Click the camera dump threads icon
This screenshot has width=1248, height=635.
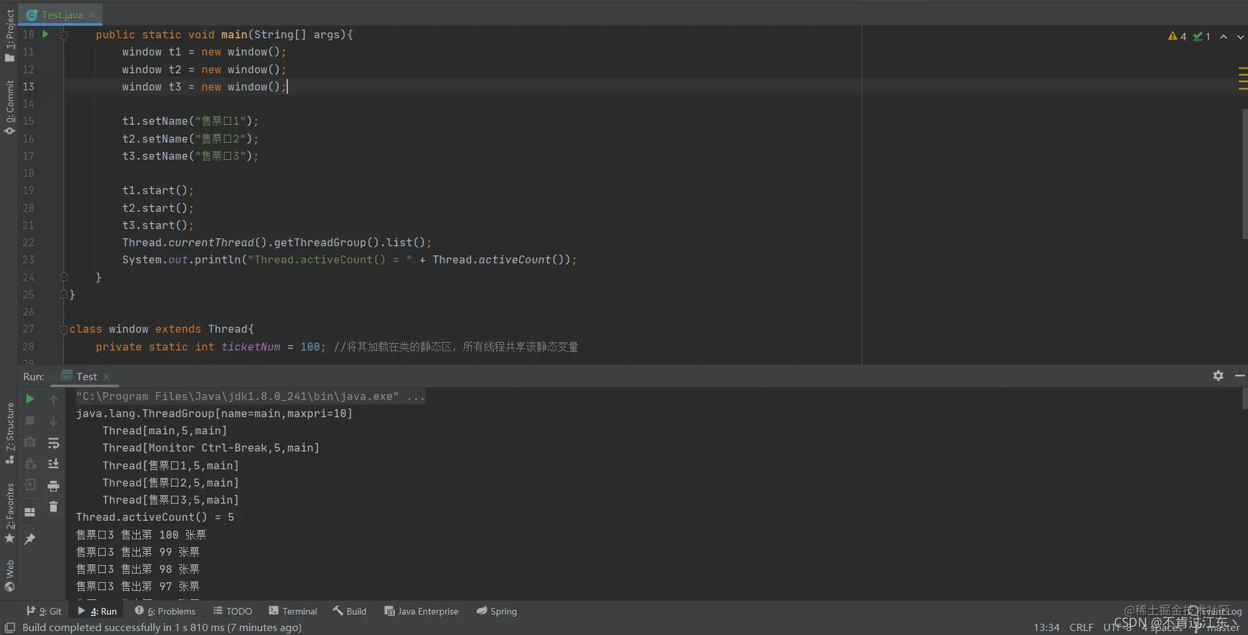pyautogui.click(x=30, y=442)
